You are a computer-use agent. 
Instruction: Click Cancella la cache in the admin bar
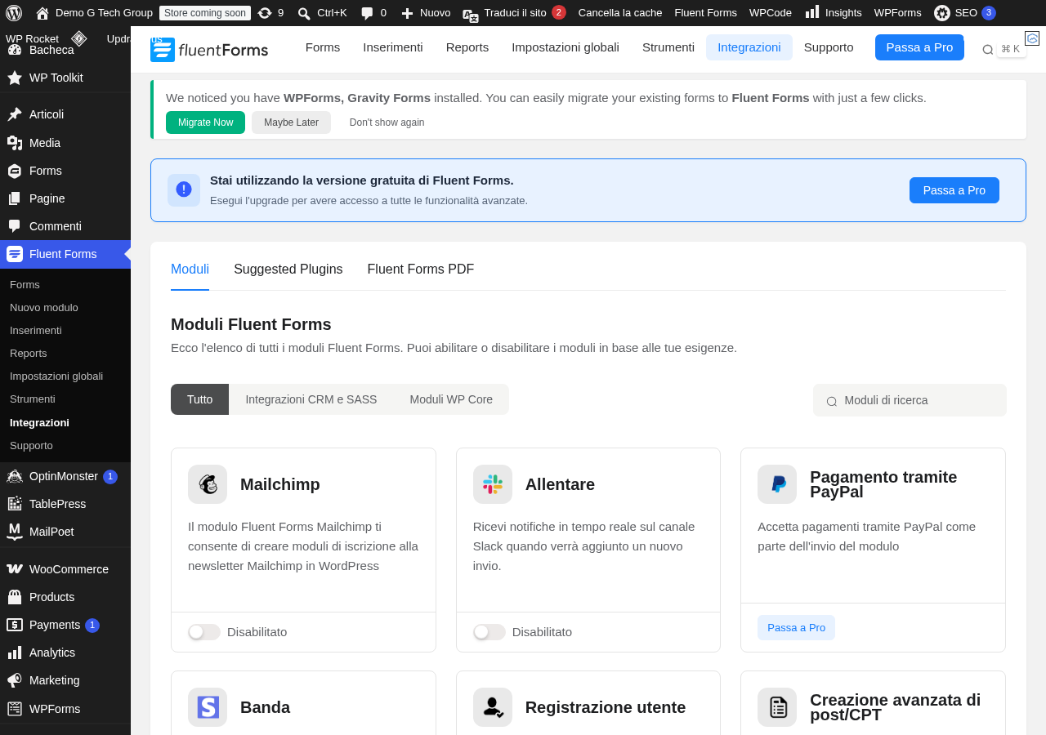click(620, 13)
